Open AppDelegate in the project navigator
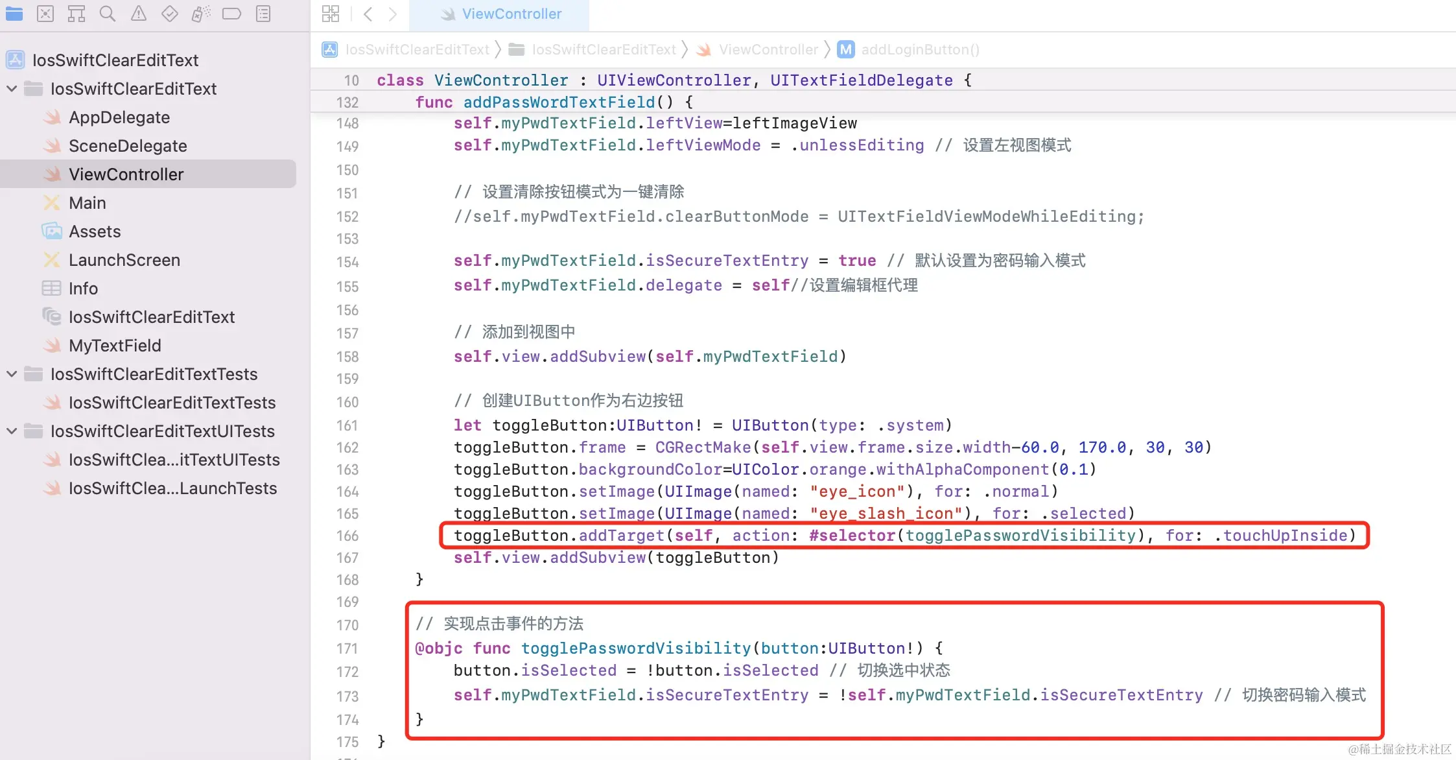Image resolution: width=1456 pixels, height=760 pixels. [119, 117]
